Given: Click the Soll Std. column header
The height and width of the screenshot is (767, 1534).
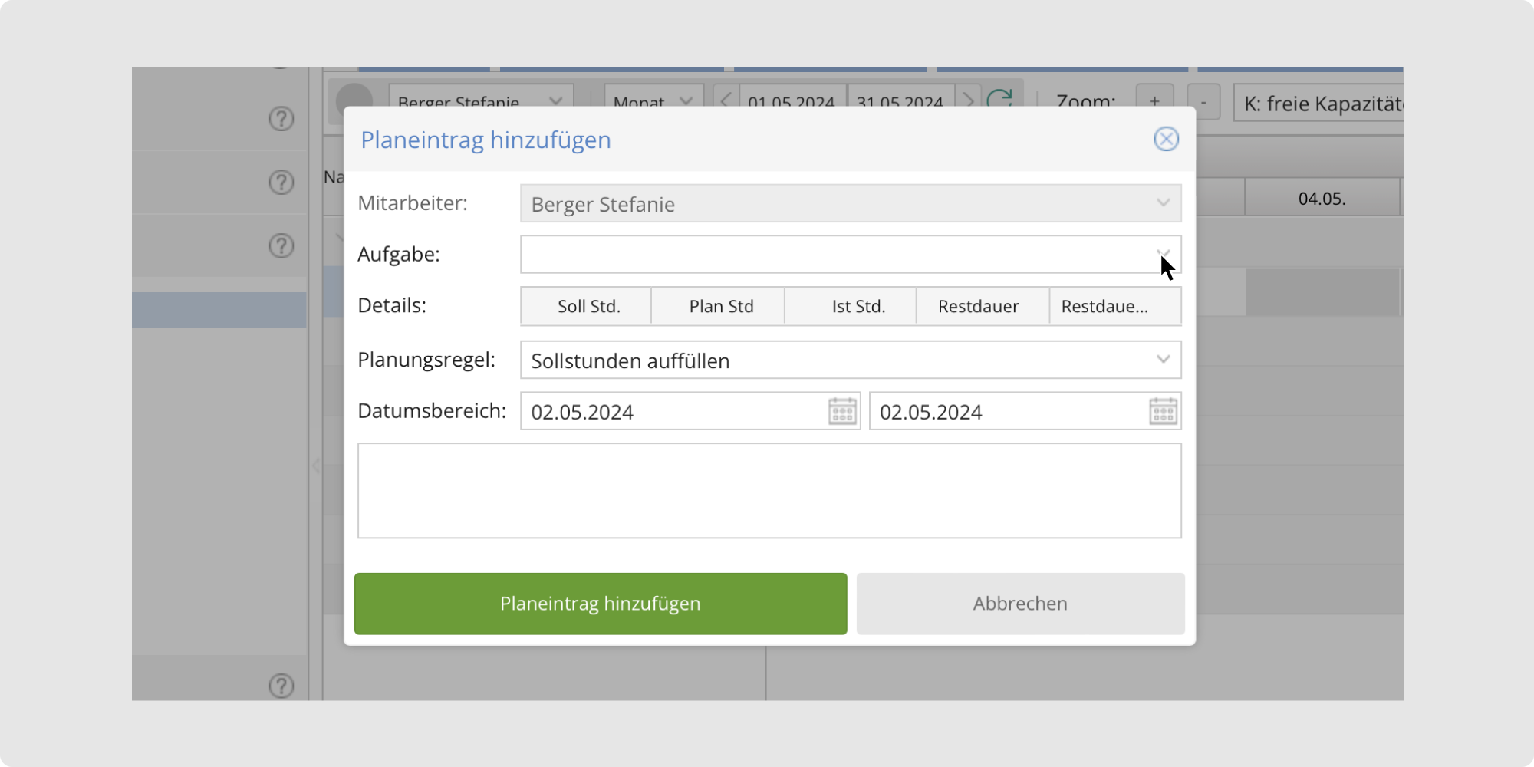Looking at the screenshot, I should click(x=588, y=306).
